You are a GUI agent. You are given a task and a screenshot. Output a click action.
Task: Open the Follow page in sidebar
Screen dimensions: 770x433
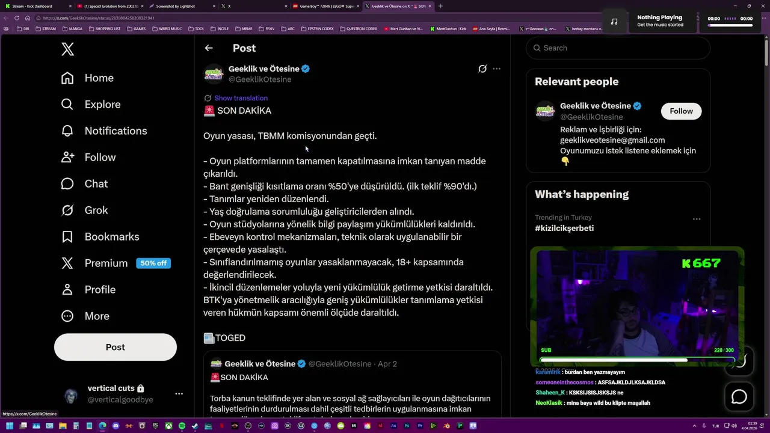click(x=88, y=158)
